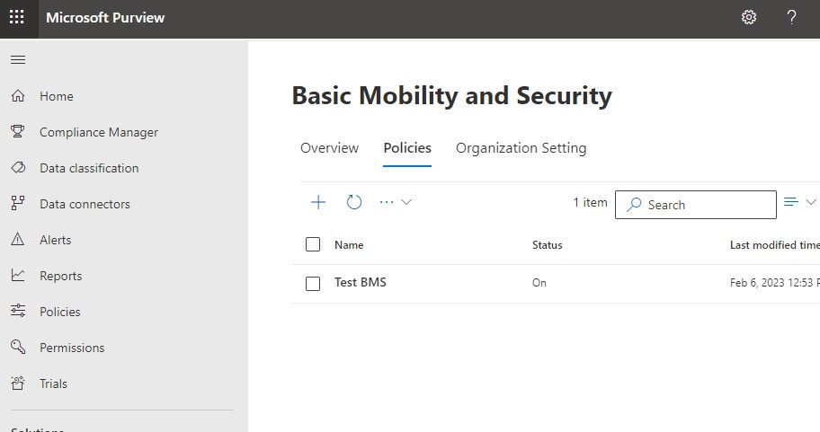The width and height of the screenshot is (820, 432).
Task: Open the Organization Setting tab
Action: point(521,148)
